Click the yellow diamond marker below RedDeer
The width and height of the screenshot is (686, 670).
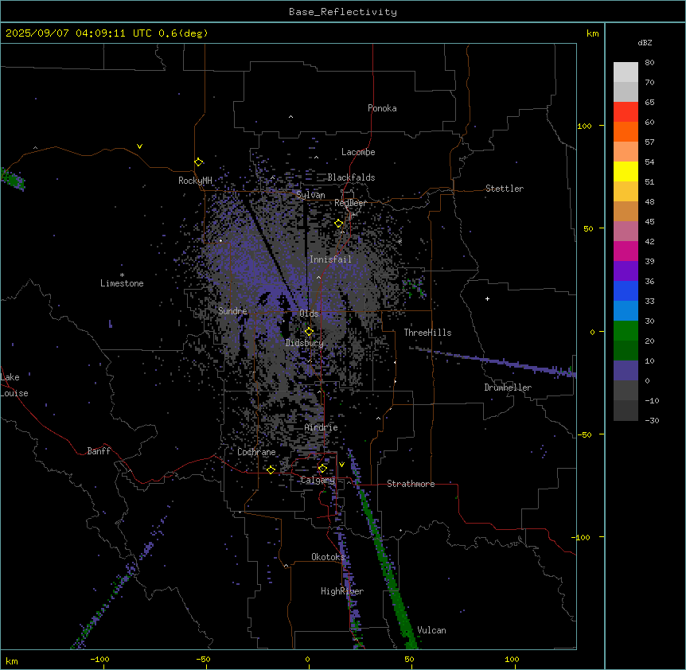tap(339, 224)
